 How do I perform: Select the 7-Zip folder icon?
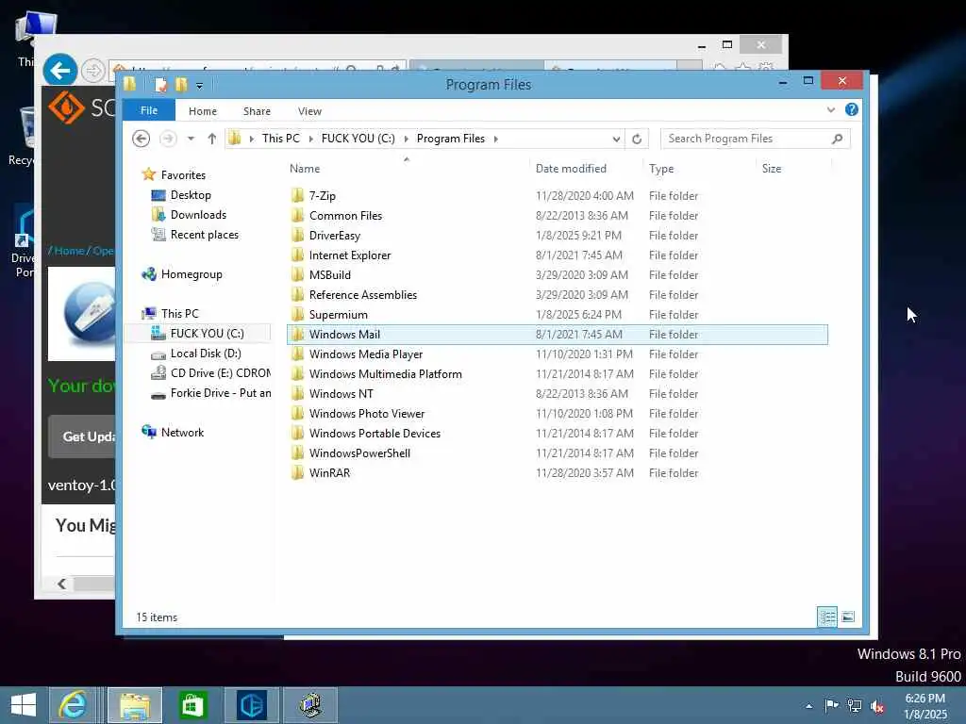(x=297, y=196)
